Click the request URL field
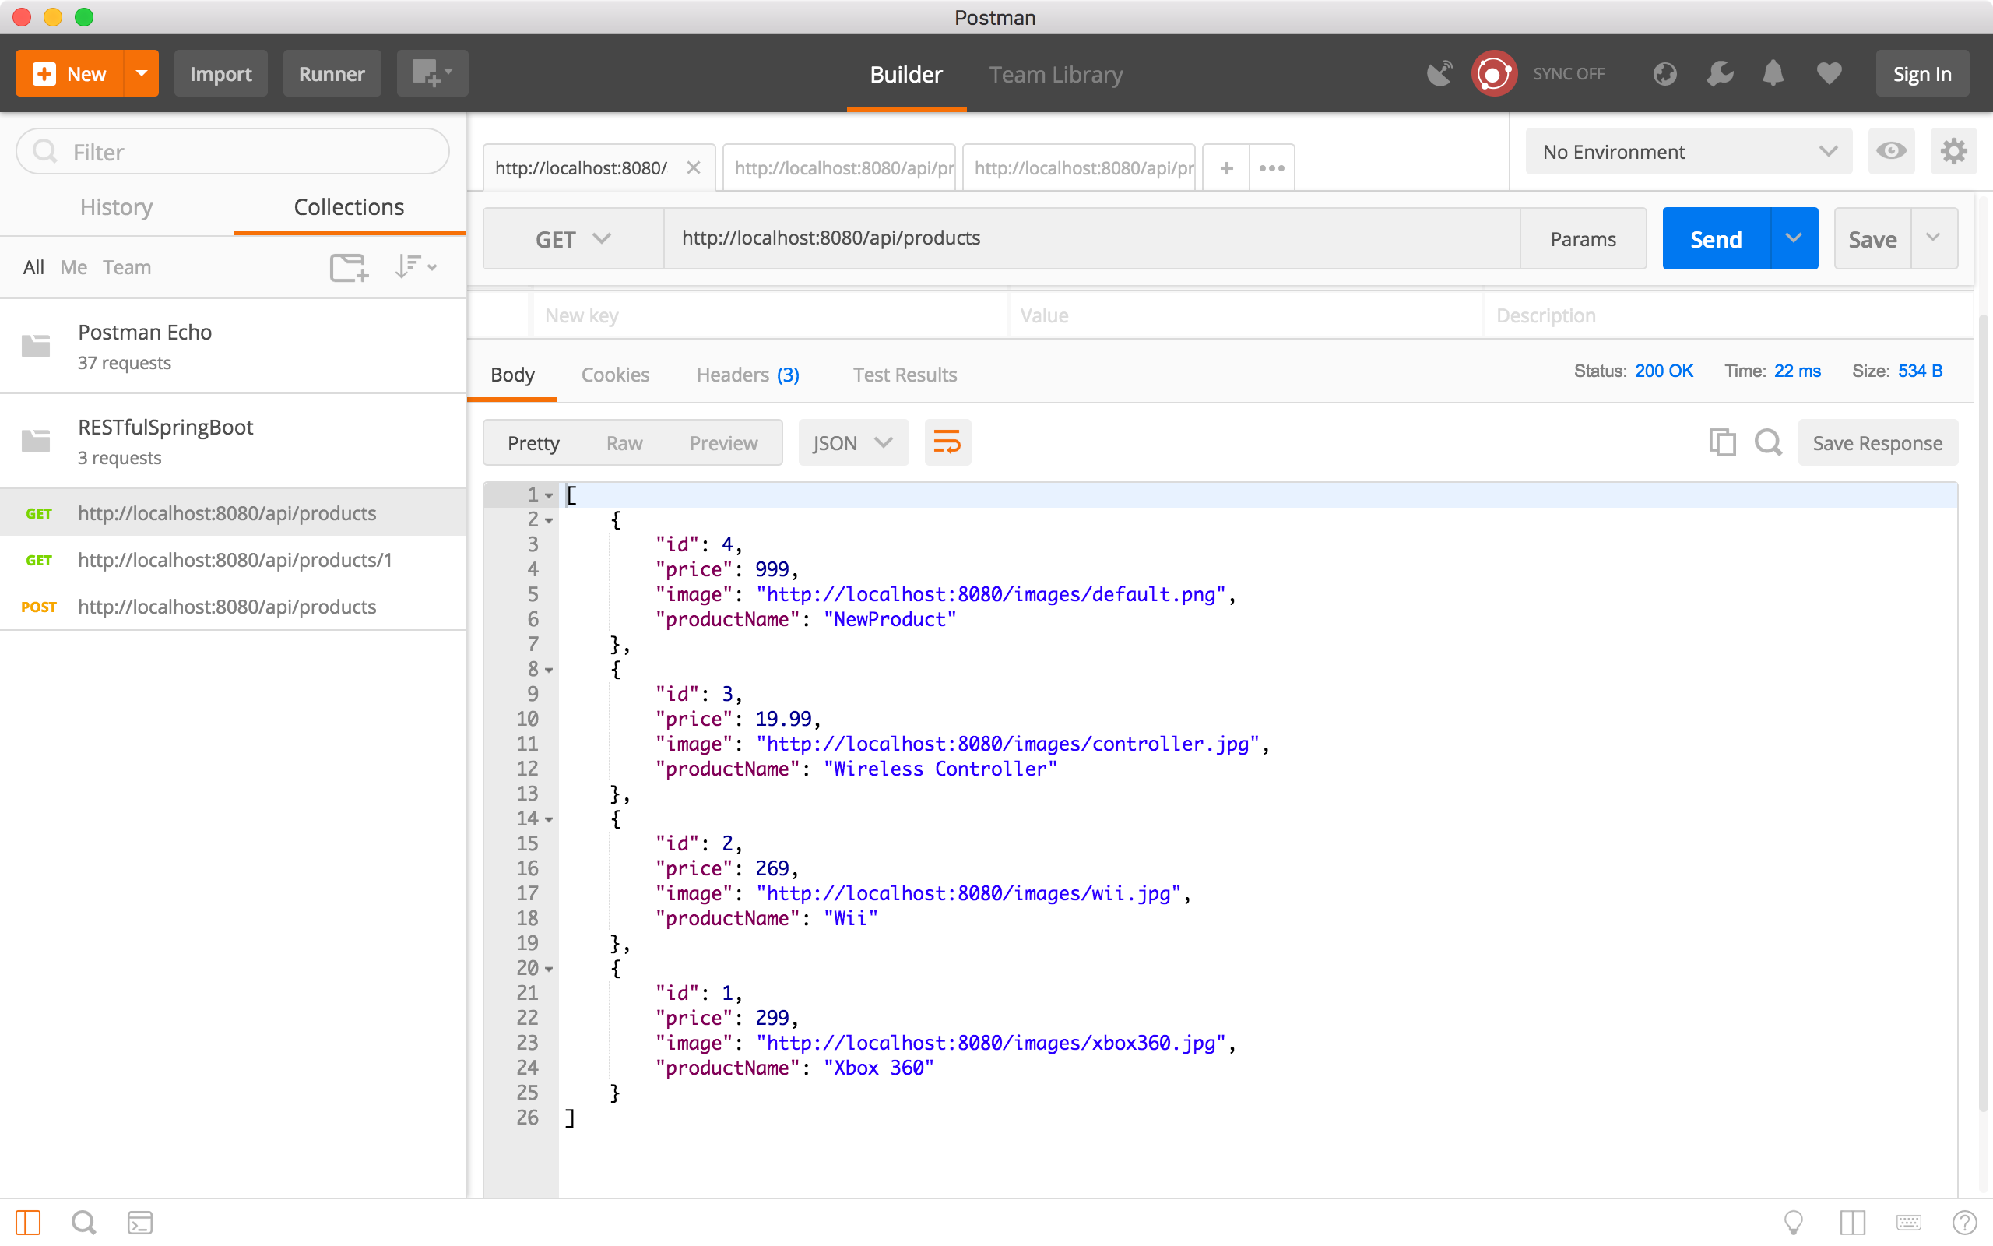 tap(1092, 238)
